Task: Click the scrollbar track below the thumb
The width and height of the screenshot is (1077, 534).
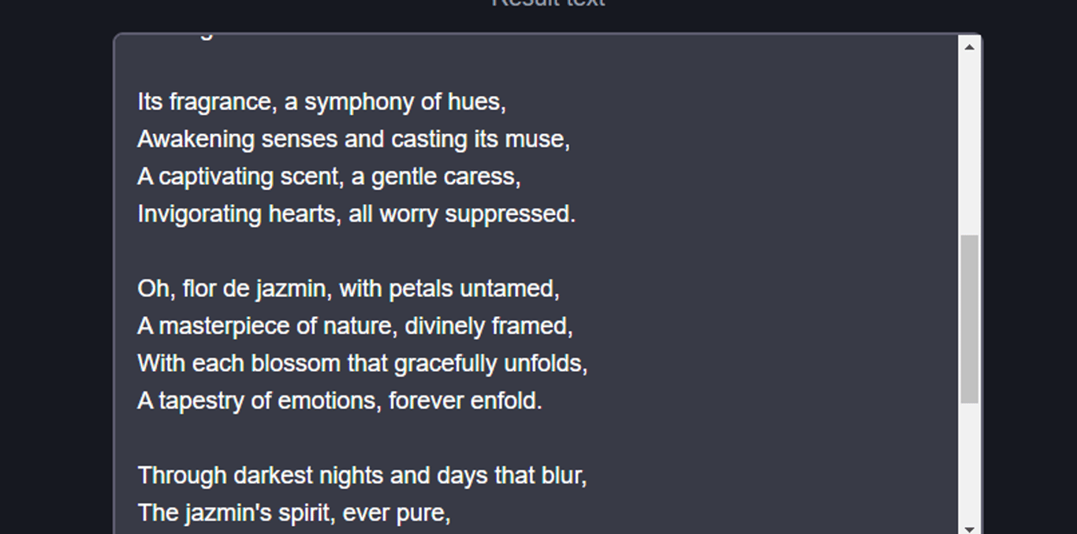Action: pos(969,462)
